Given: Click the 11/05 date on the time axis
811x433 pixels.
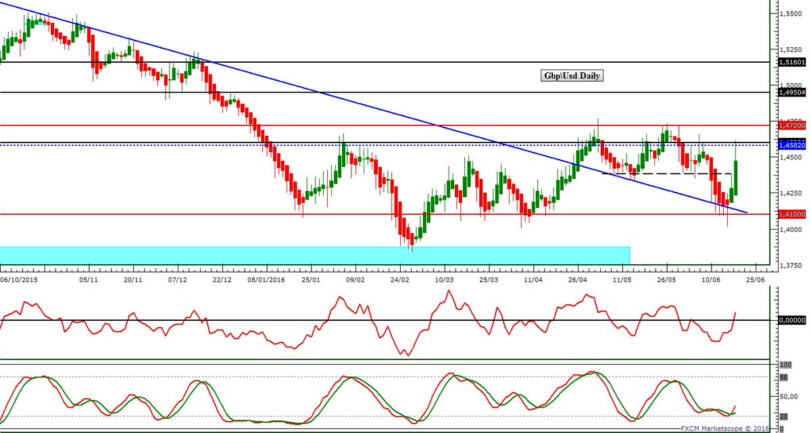Looking at the screenshot, I should [x=622, y=278].
